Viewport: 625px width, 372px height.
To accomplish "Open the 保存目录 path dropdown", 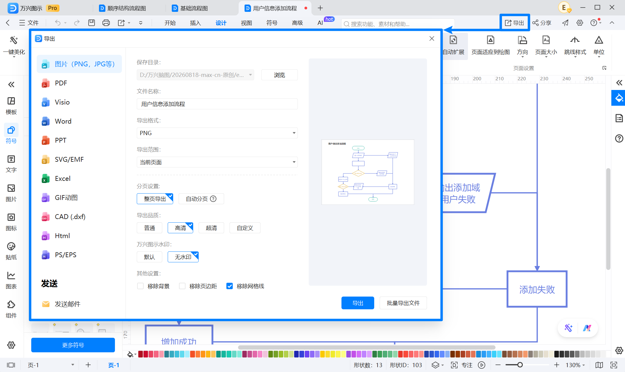I will pyautogui.click(x=196, y=75).
